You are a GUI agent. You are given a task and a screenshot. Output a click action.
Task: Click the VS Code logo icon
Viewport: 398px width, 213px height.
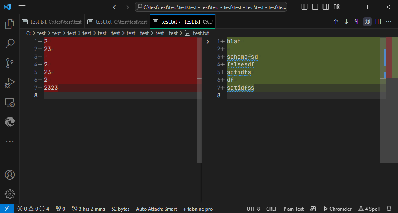click(x=7, y=7)
